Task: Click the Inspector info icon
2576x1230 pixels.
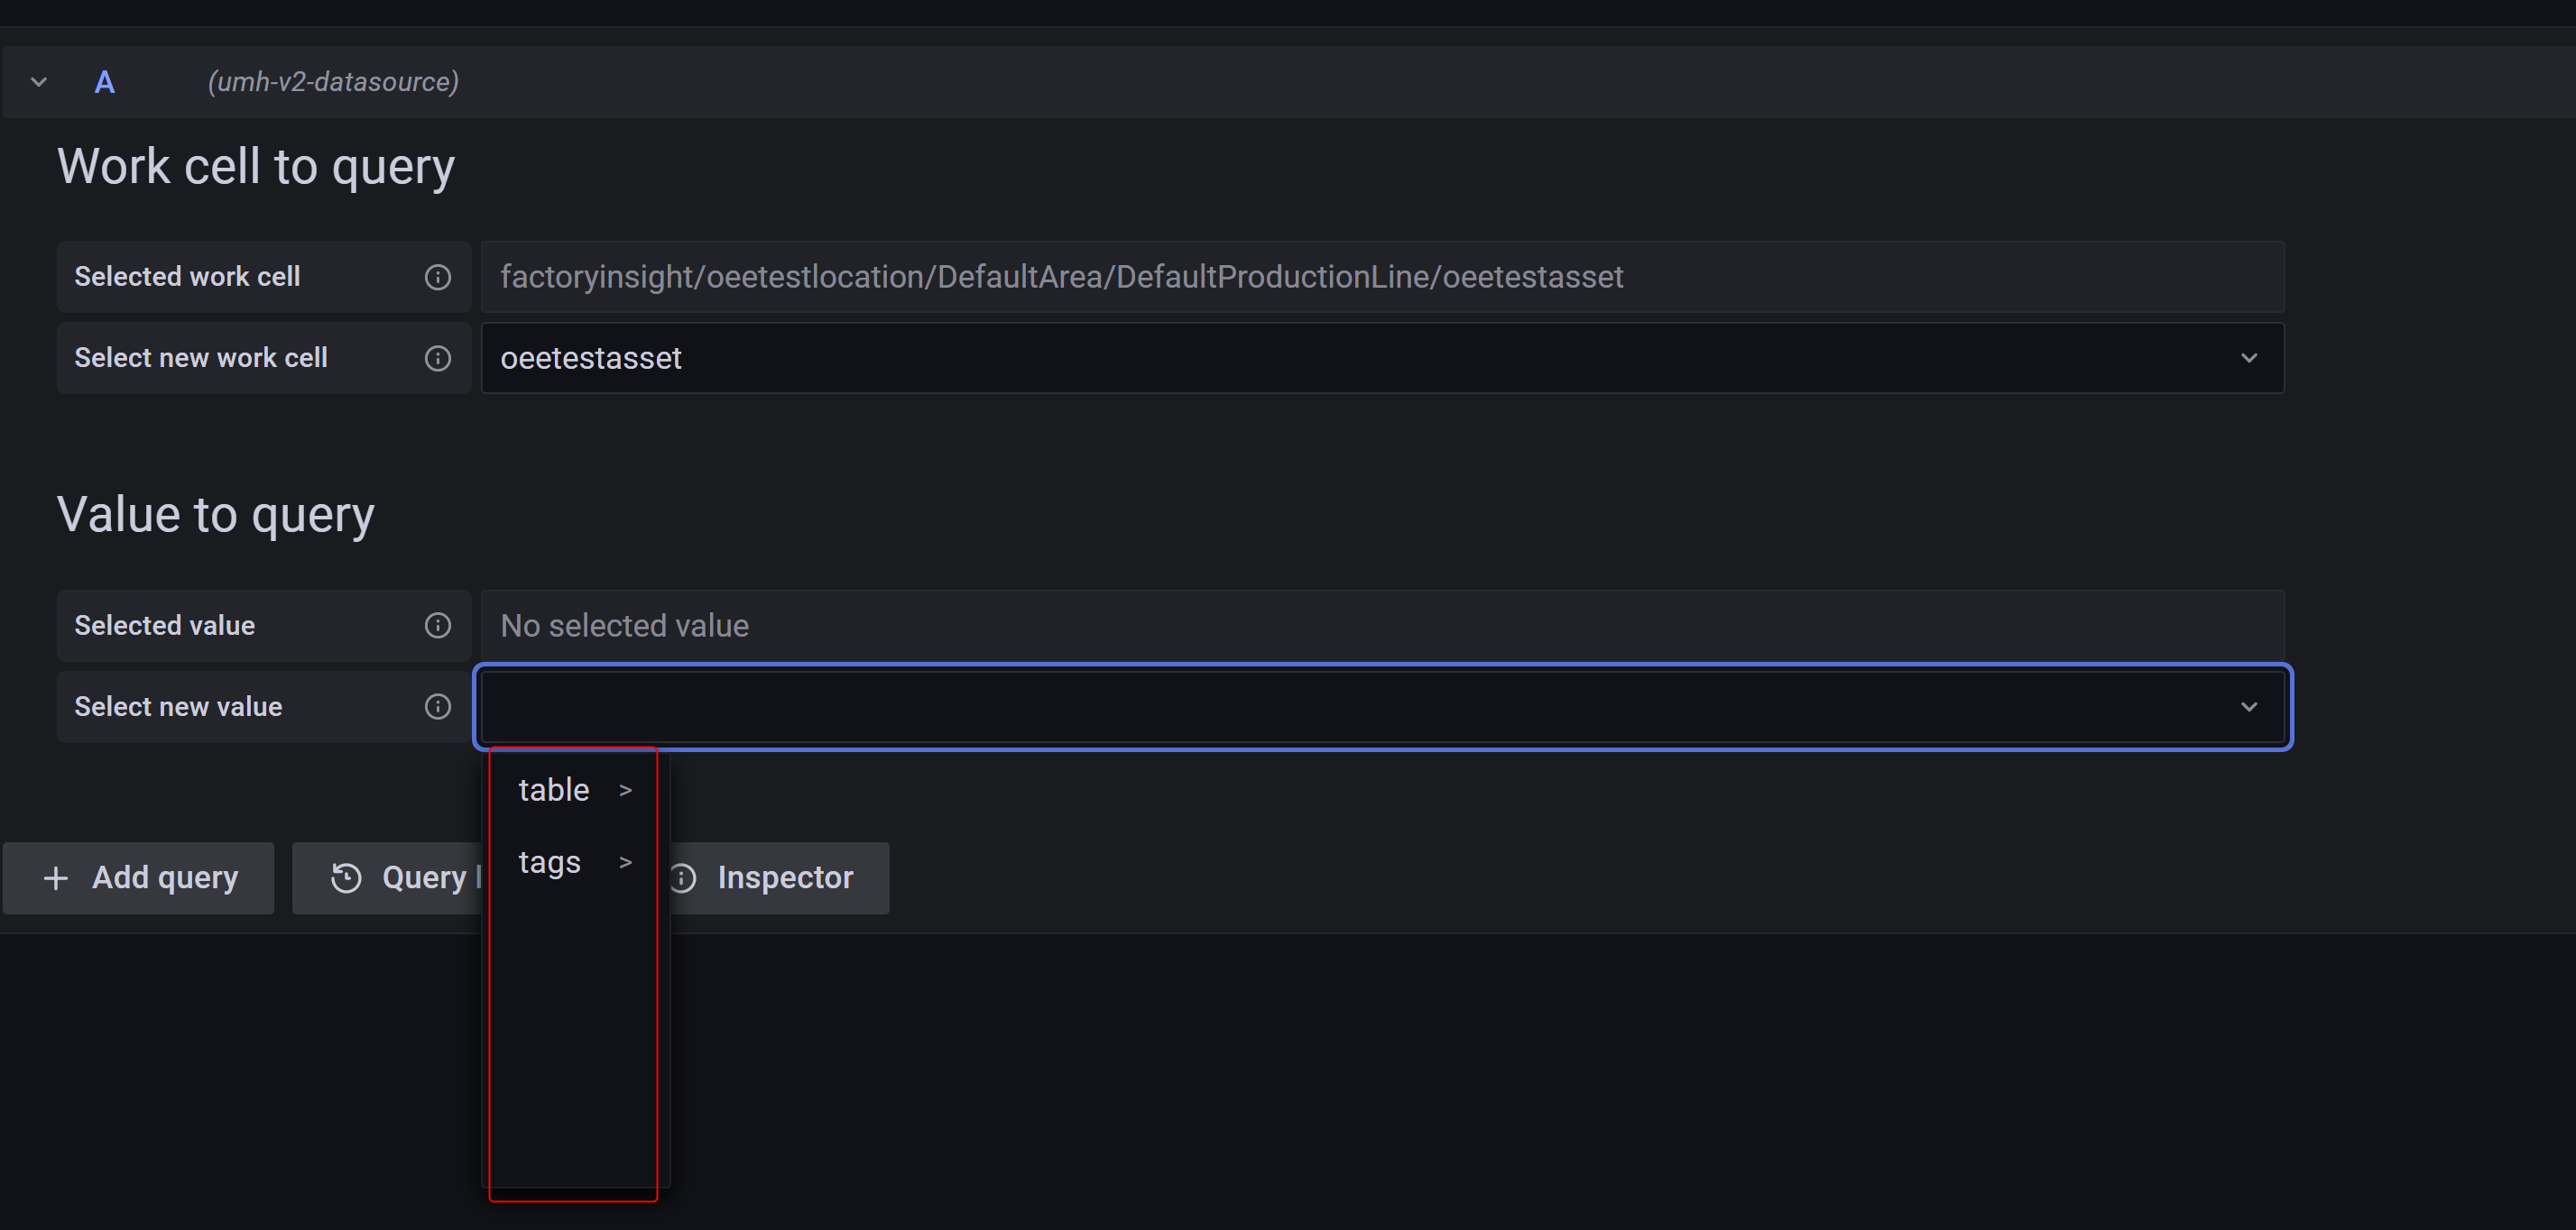Action: [684, 878]
